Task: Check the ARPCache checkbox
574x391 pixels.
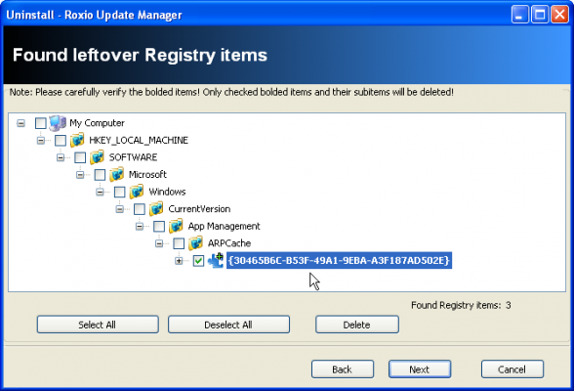Action: click(179, 243)
